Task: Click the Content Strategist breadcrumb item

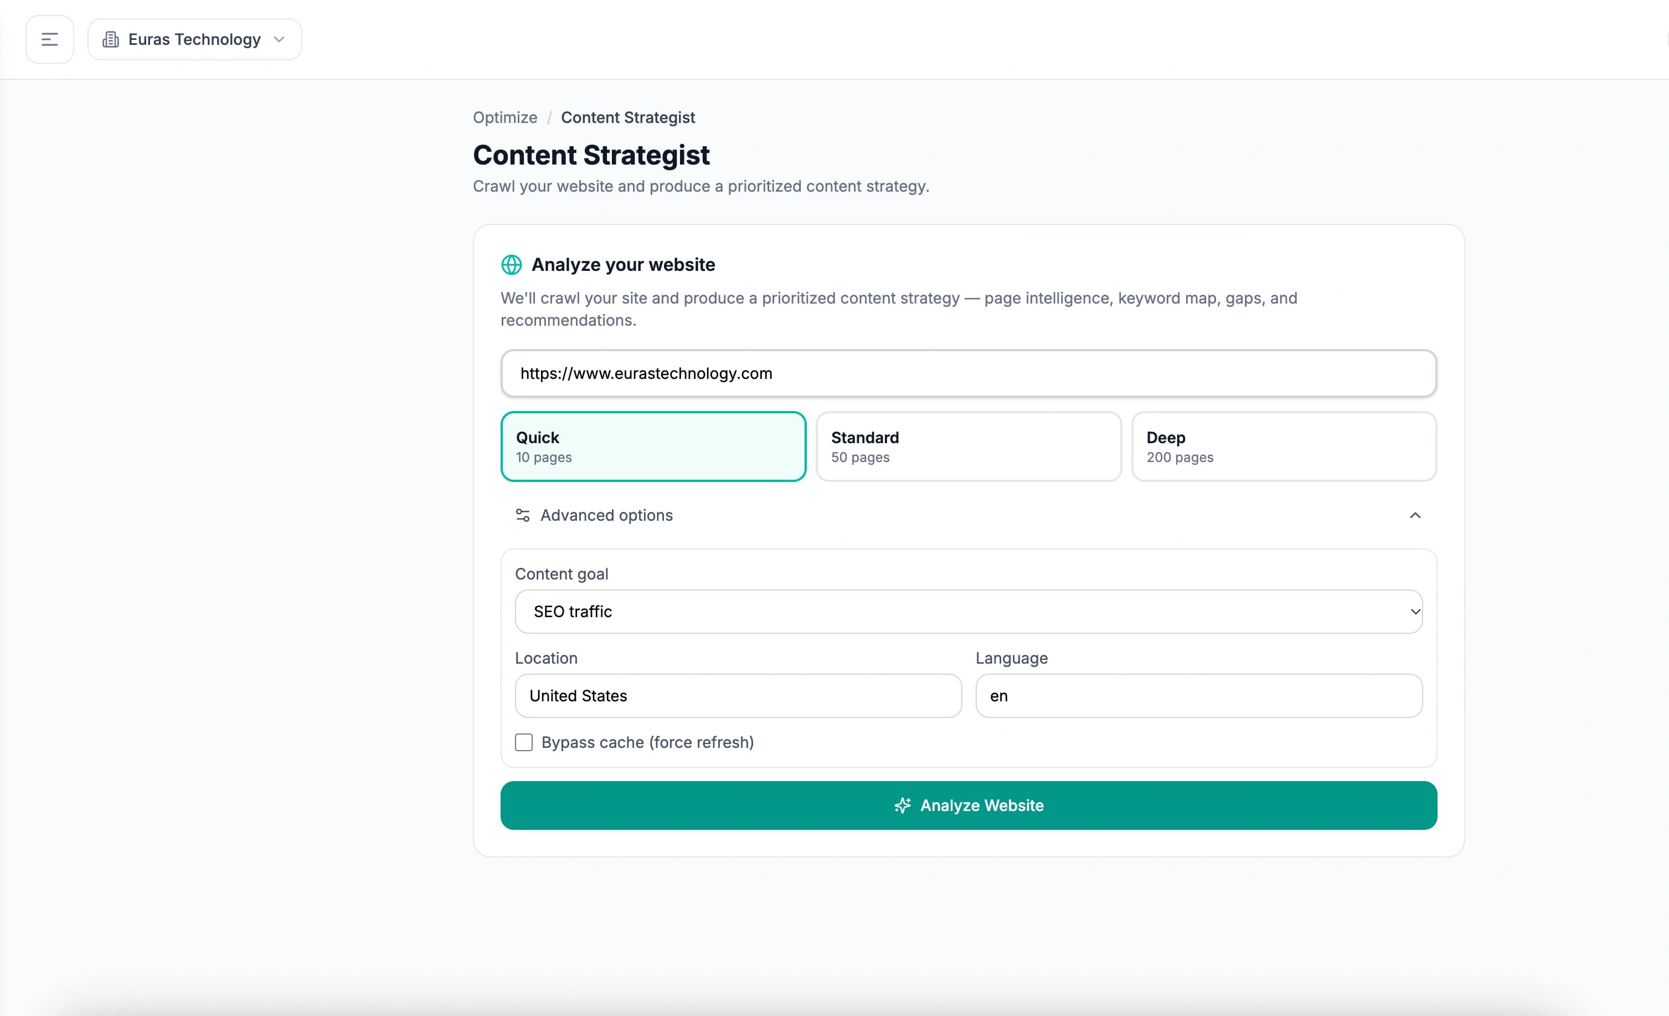Action: (628, 117)
